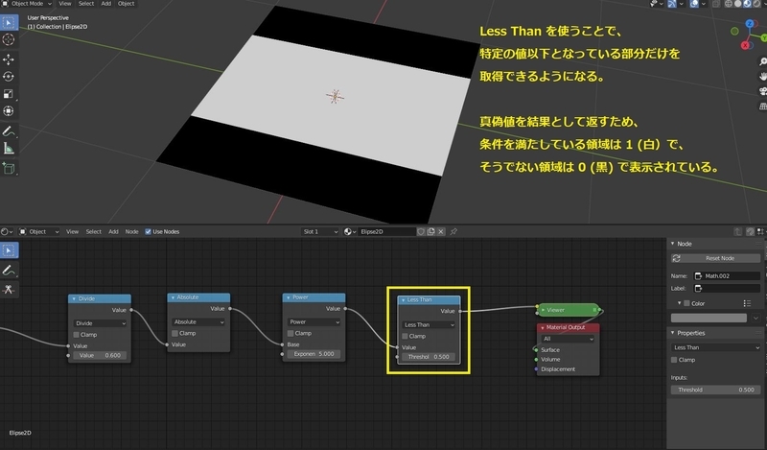Click the Viewer node header
The height and width of the screenshot is (450, 767).
point(568,310)
